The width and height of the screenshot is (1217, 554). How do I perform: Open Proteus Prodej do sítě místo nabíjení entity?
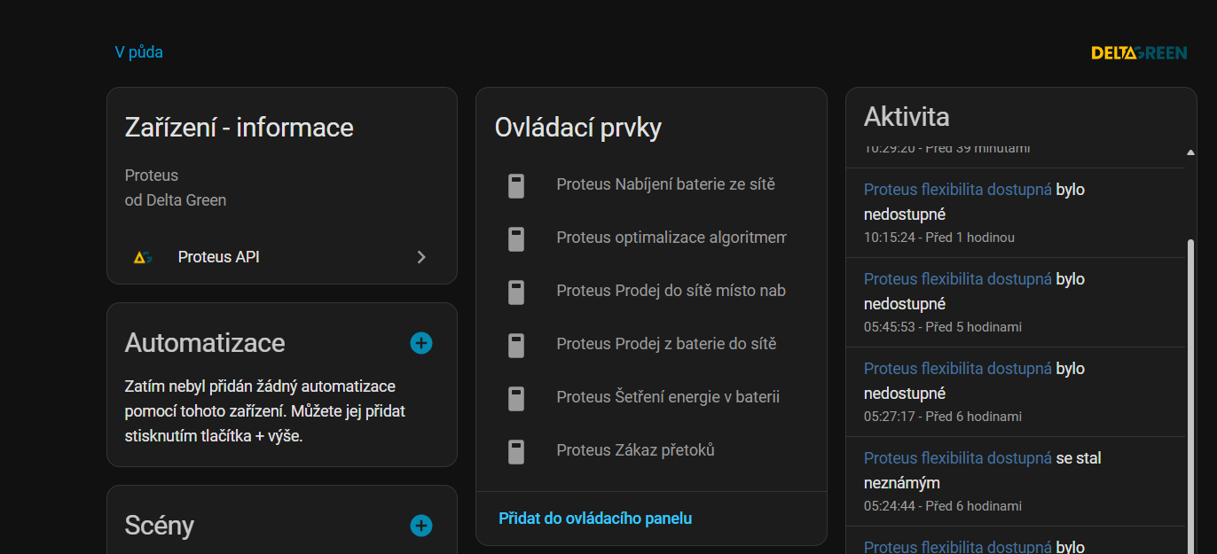point(671,291)
